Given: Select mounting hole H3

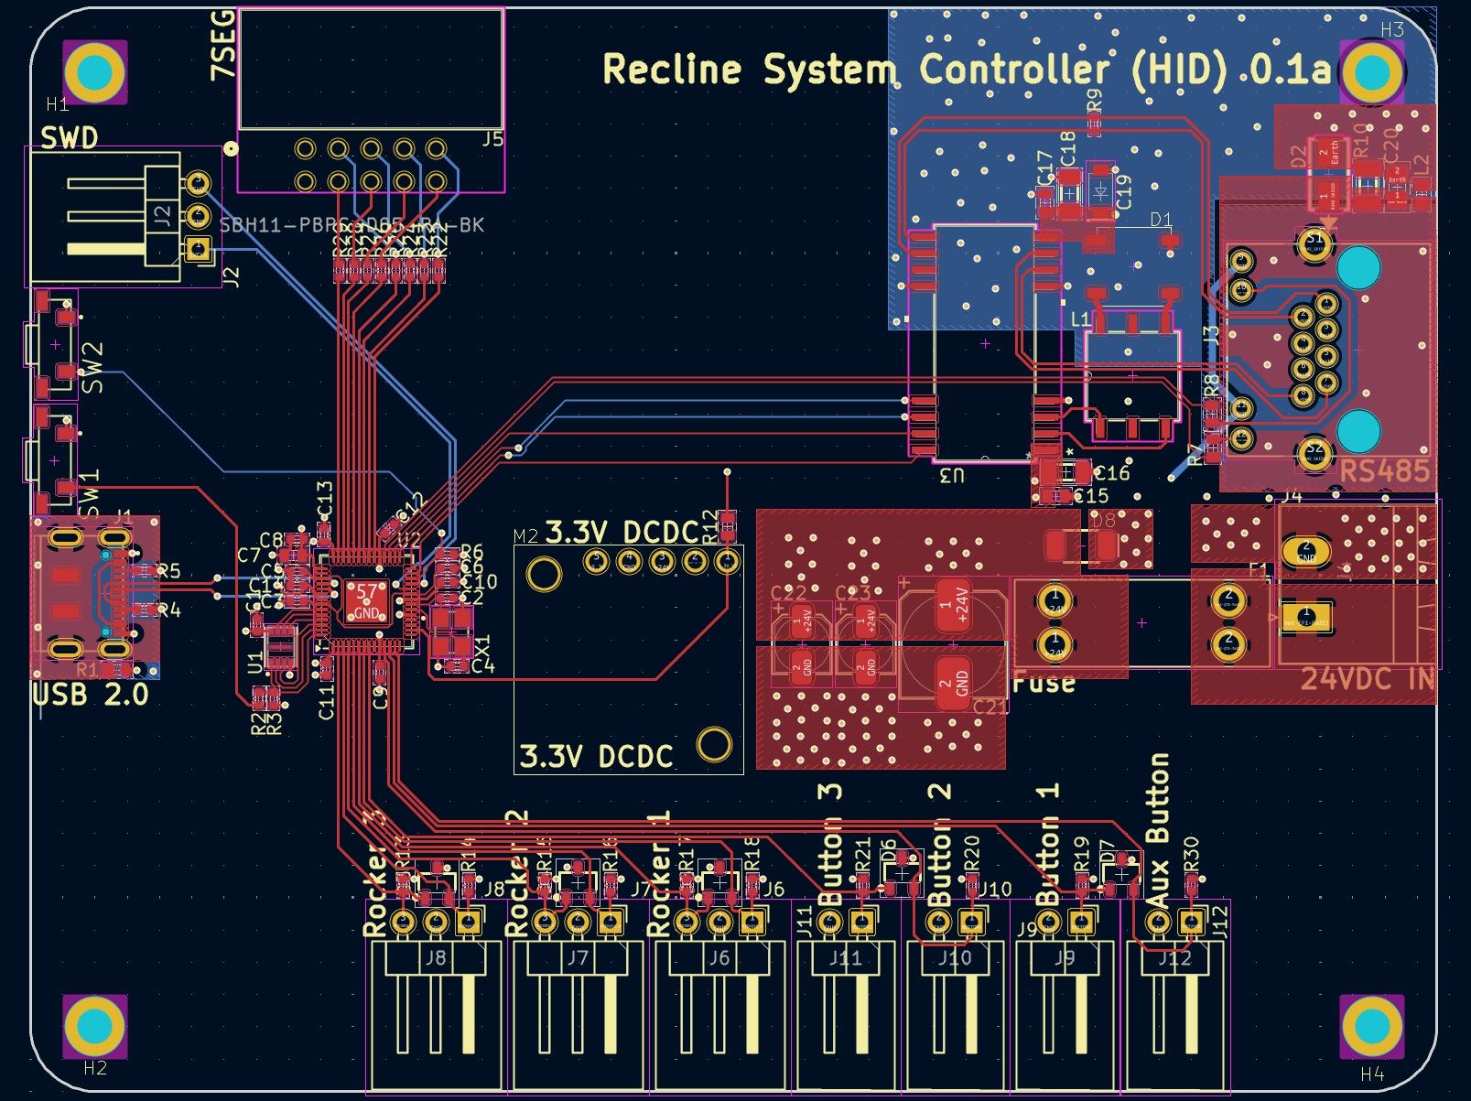Looking at the screenshot, I should [x=1371, y=72].
